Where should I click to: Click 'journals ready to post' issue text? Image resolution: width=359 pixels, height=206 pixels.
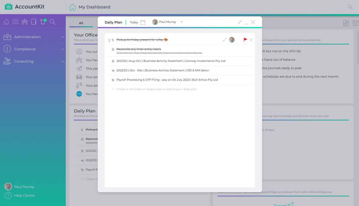(x=282, y=68)
